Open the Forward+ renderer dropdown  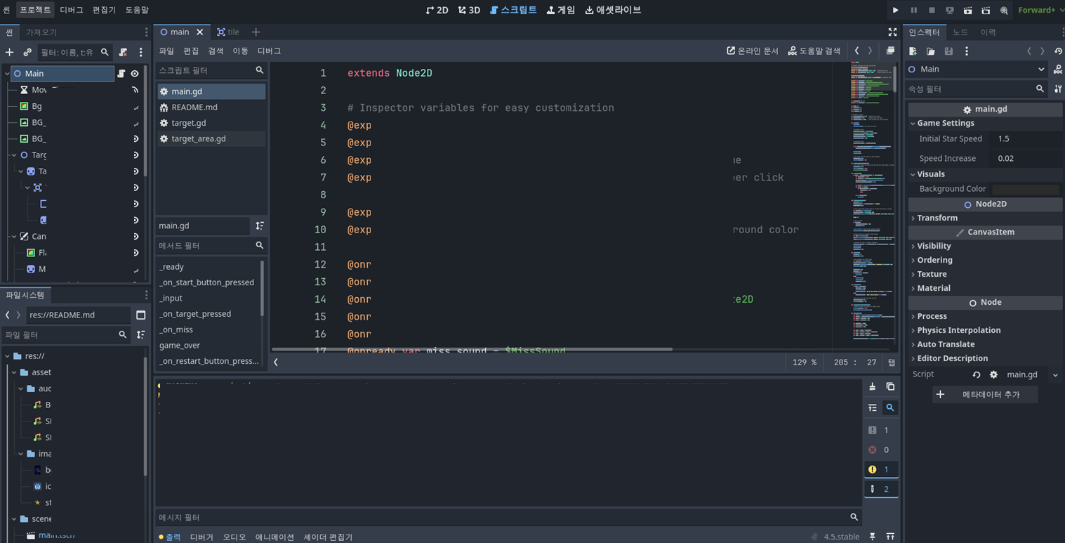coord(1040,11)
